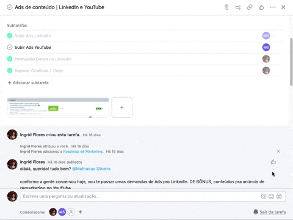Image resolution: width=293 pixels, height=220 pixels.
Task: Click MS assignee avatar on Subir Ads YouTube
Action: [x=266, y=47]
